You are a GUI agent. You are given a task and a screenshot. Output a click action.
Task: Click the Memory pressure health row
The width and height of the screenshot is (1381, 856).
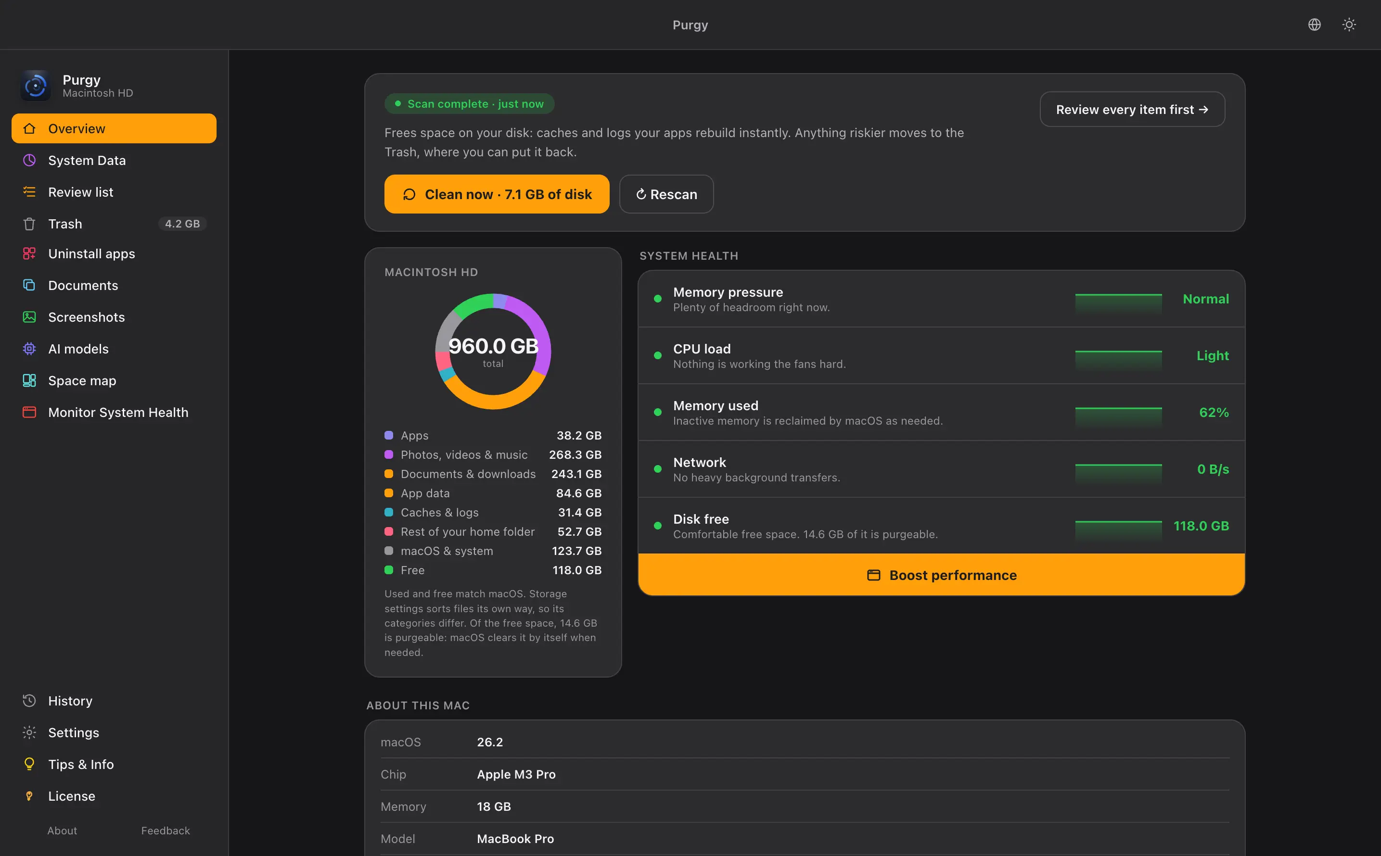click(941, 299)
